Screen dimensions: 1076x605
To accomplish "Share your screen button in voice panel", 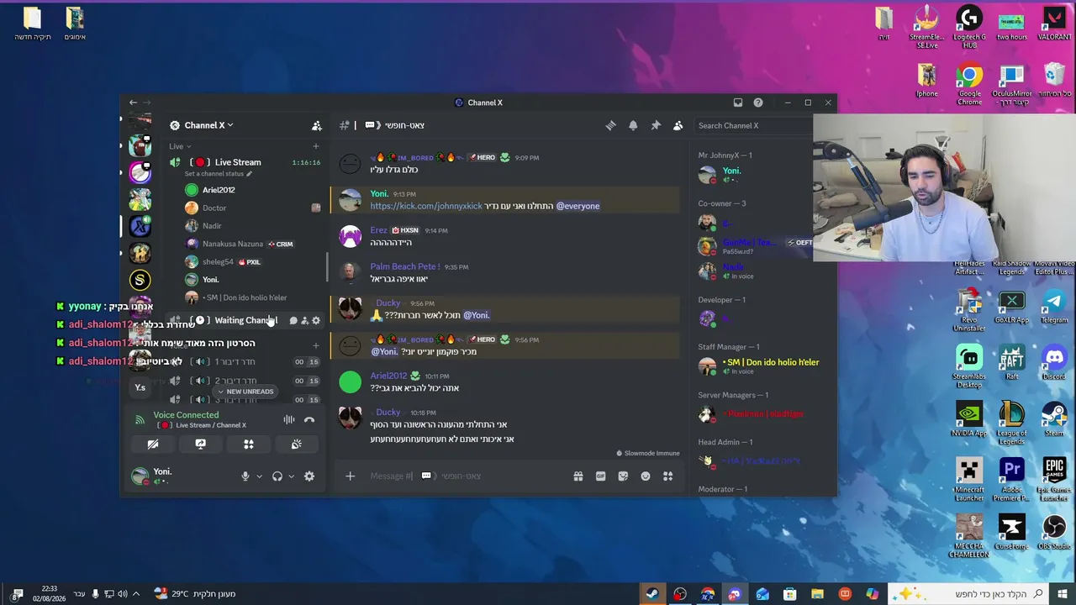I will point(200,445).
